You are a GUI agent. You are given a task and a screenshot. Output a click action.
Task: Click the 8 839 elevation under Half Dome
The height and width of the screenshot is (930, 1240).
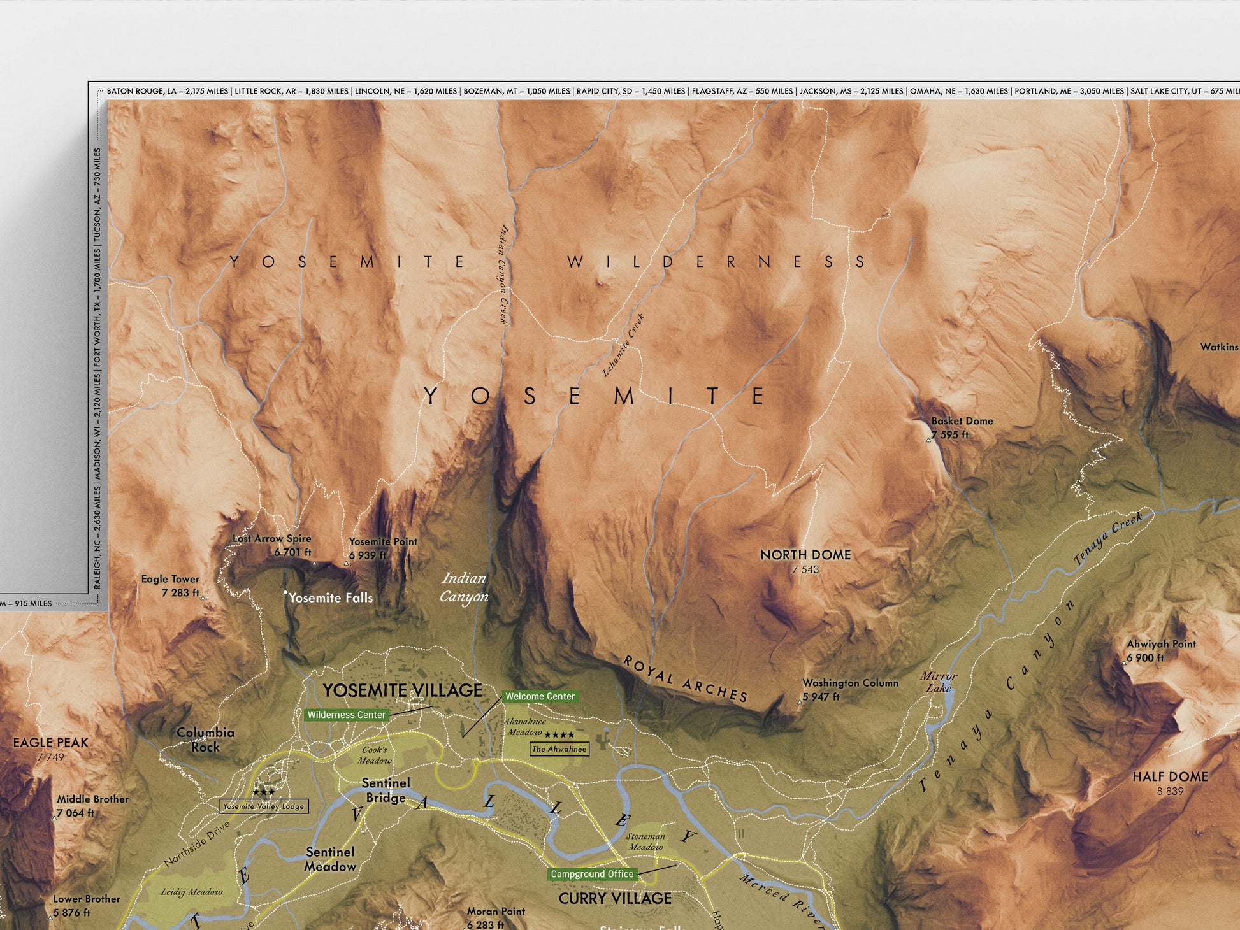click(1170, 791)
